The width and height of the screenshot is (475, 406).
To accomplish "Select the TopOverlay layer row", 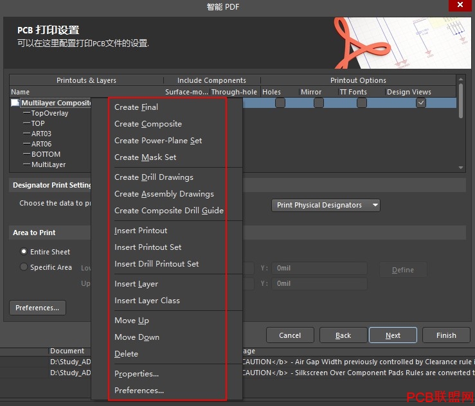I will pyautogui.click(x=49, y=113).
